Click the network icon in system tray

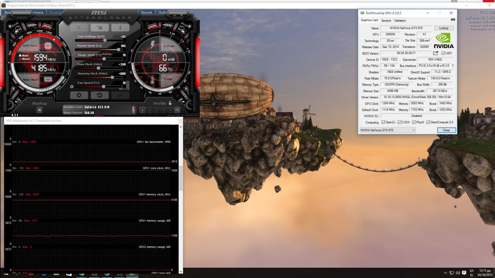click(453, 273)
